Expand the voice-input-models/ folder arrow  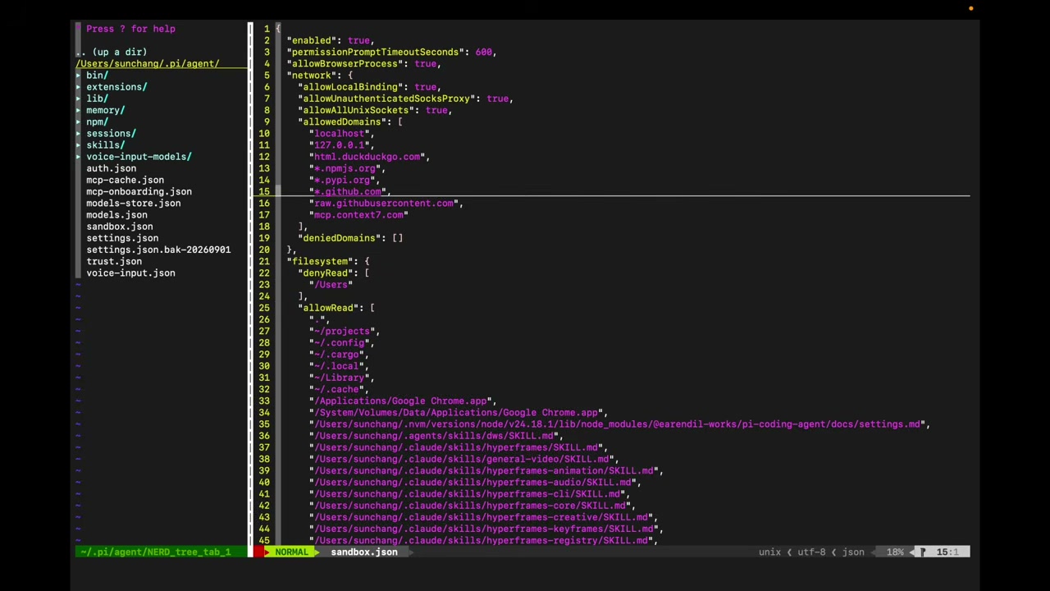tap(79, 157)
